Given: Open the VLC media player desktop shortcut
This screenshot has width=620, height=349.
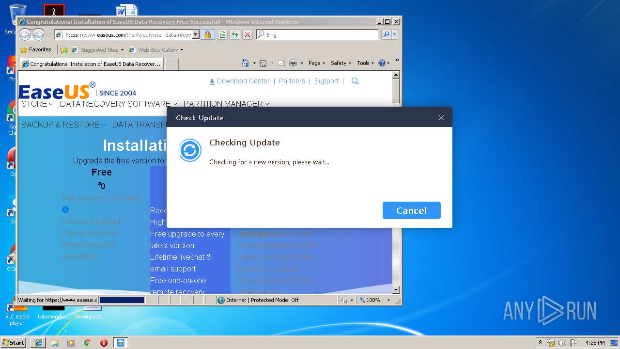Looking at the screenshot, I should tap(17, 314).
